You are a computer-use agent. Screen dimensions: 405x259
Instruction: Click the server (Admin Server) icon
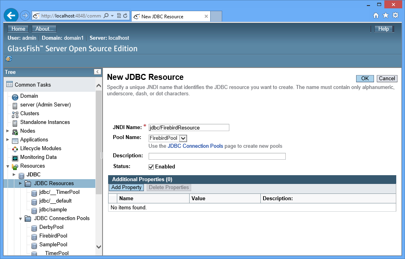15,106
